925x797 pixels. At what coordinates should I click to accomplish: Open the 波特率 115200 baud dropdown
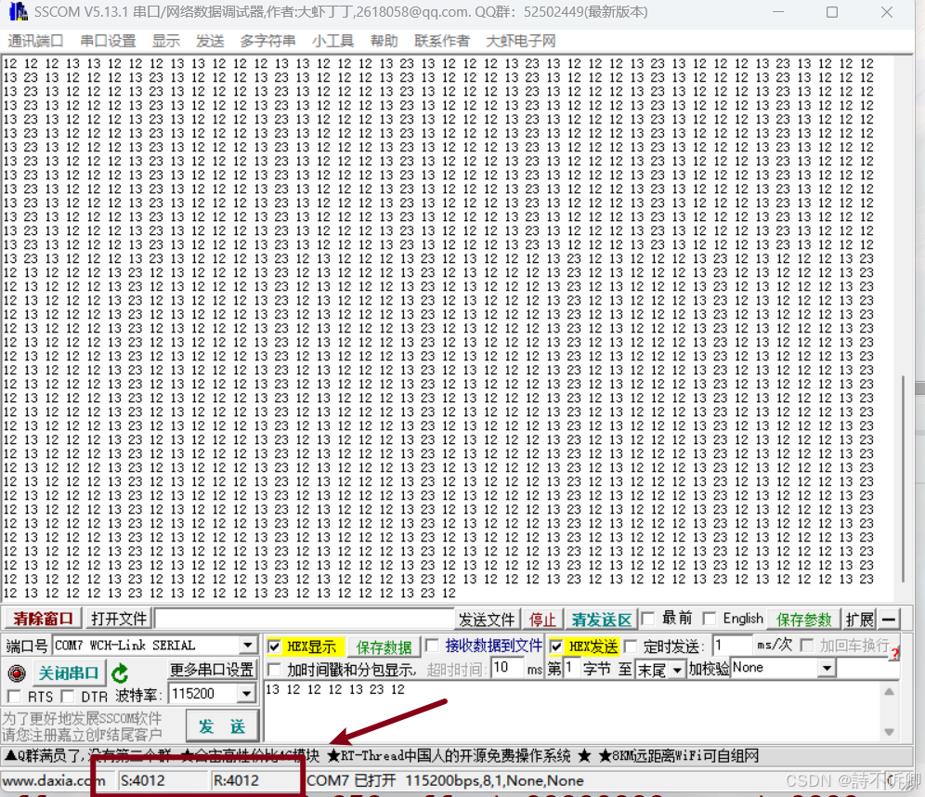(247, 694)
